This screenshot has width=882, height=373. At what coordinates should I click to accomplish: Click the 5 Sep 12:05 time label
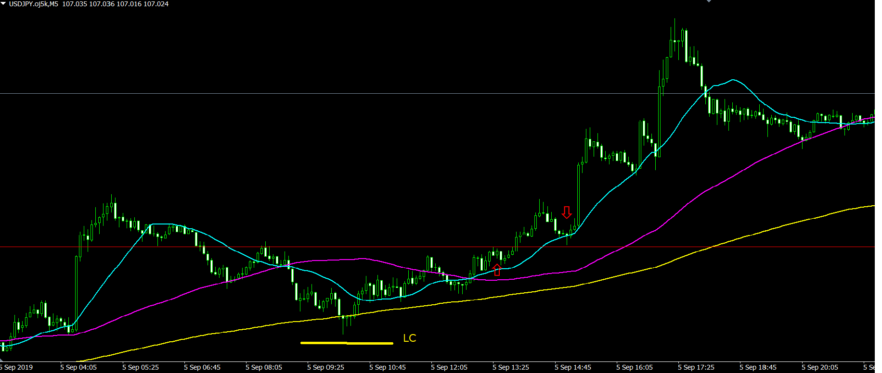point(449,367)
